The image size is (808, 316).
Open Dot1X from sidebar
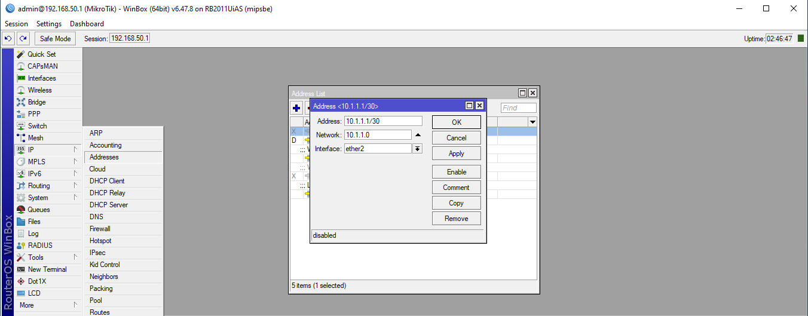coord(48,281)
